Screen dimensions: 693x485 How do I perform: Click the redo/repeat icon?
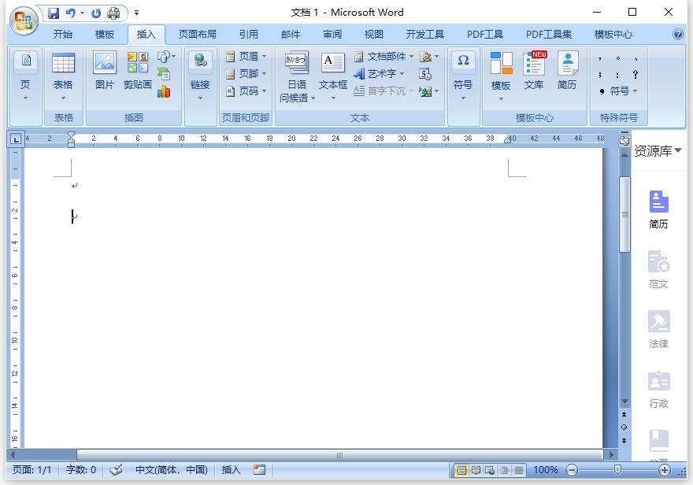96,13
